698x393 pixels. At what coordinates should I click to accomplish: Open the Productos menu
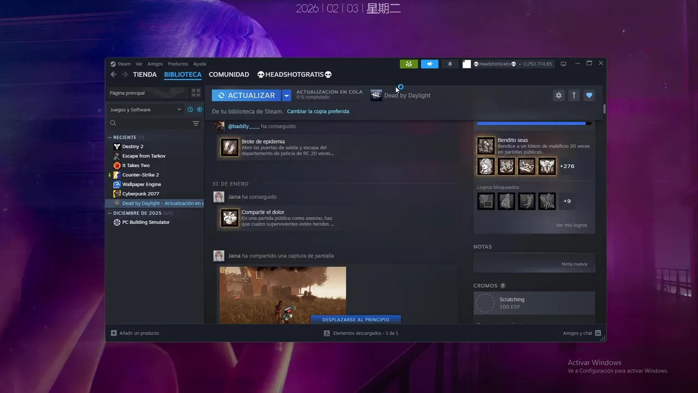click(178, 64)
